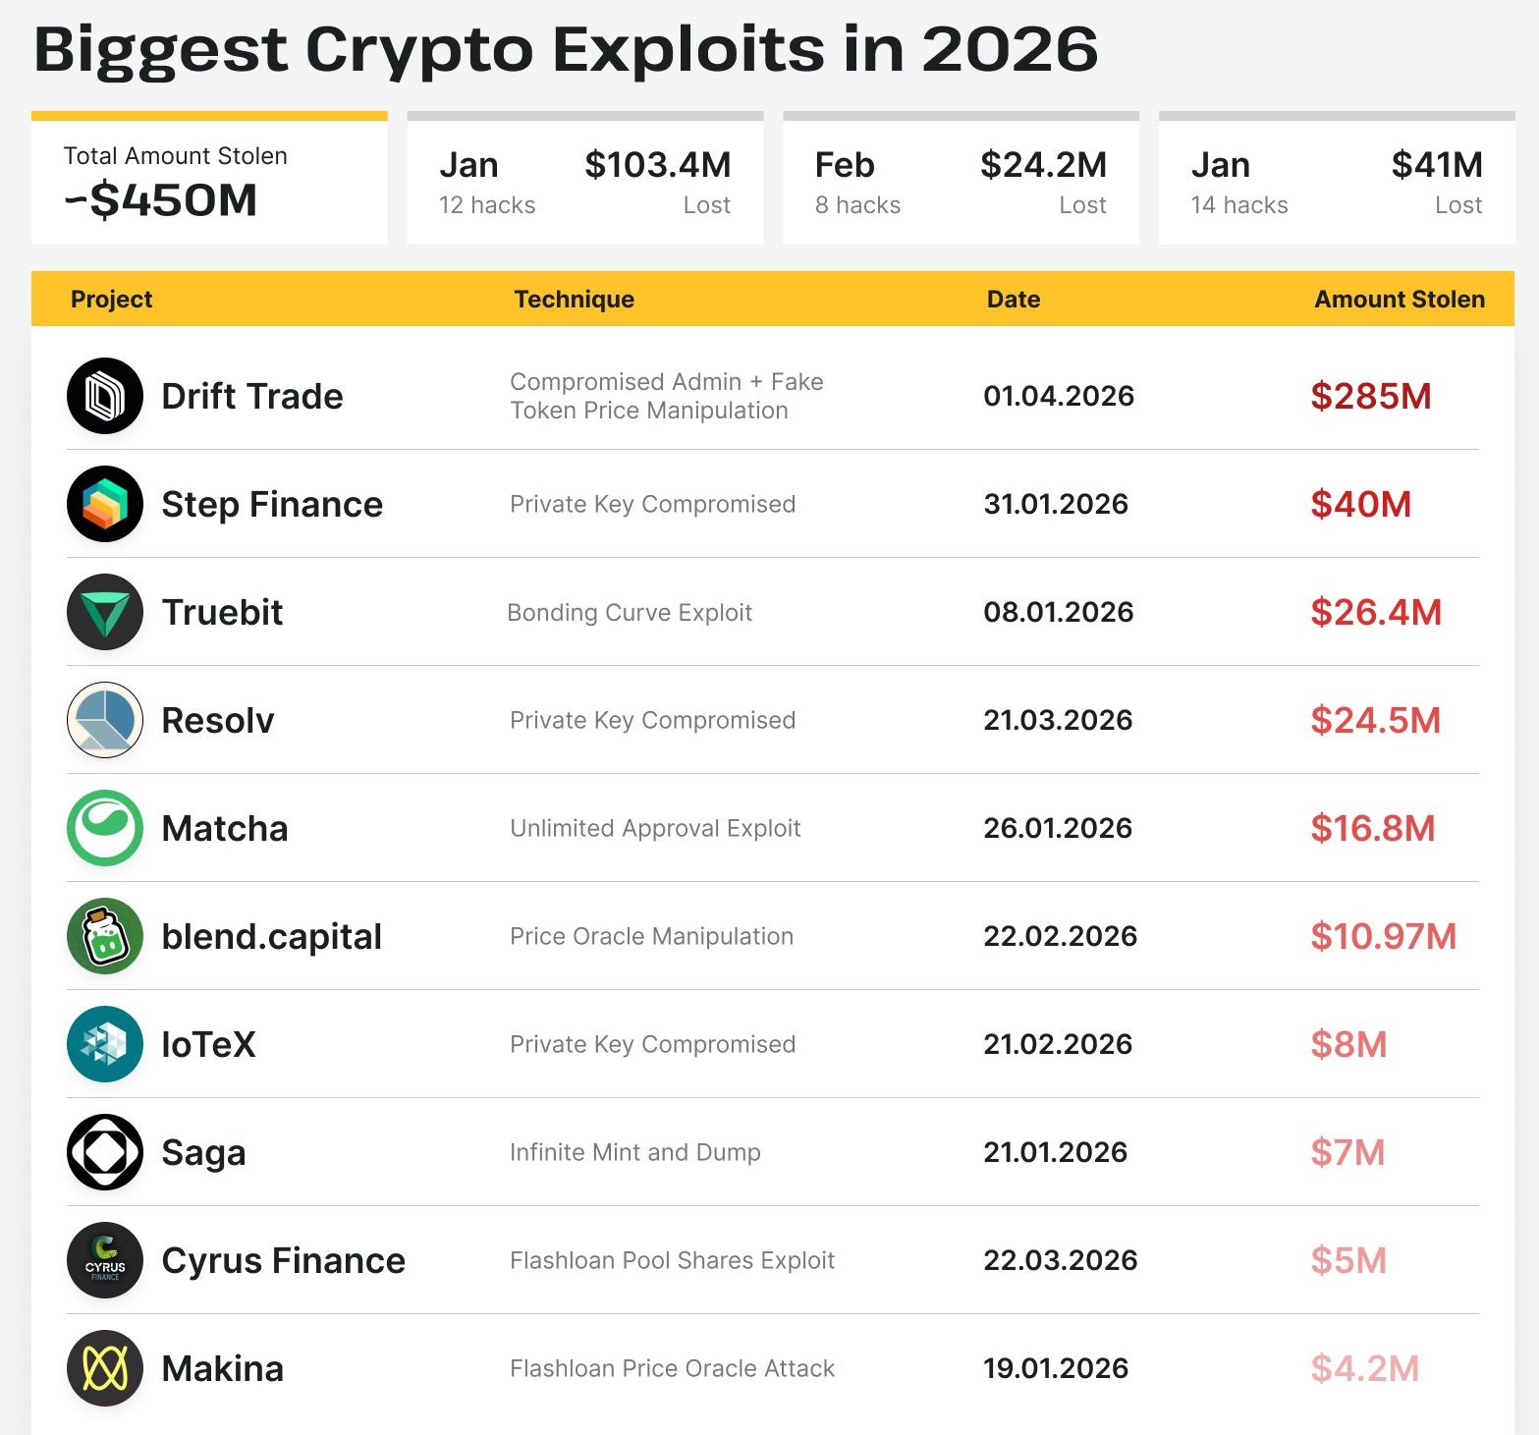Click the Cyrus Finance project name
This screenshot has height=1435, width=1539.
coord(283,1261)
